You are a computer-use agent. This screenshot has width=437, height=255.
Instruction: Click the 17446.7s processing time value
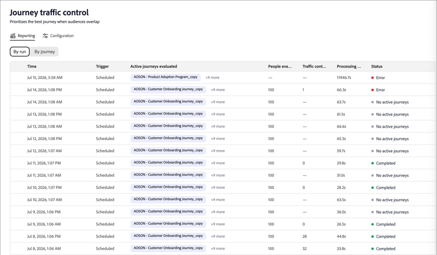tap(344, 78)
